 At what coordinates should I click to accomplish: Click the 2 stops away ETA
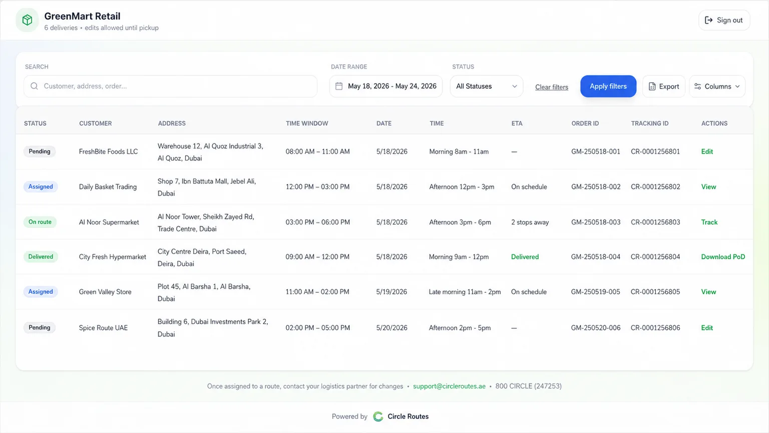(530, 222)
